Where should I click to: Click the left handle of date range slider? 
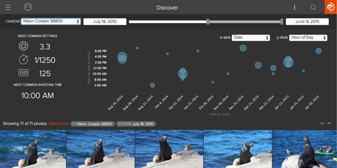pos(208,21)
